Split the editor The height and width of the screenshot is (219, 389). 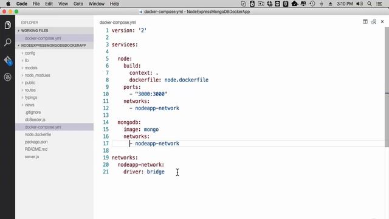365,22
